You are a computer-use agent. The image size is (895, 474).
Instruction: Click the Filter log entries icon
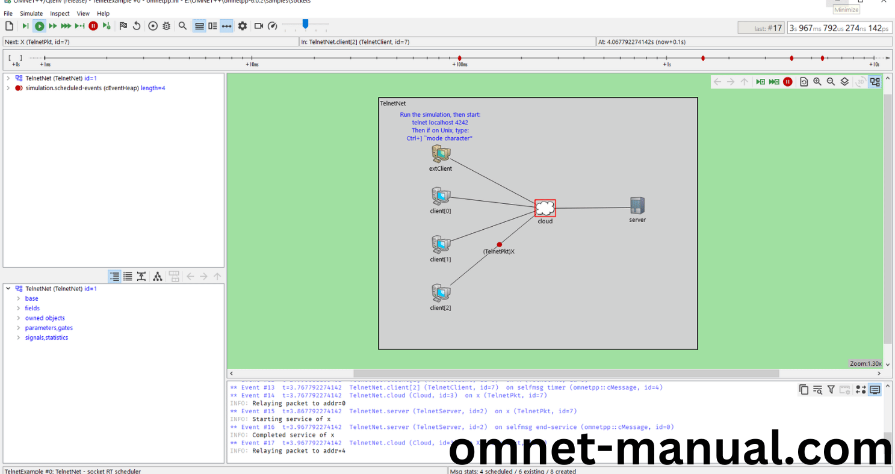[x=831, y=389]
